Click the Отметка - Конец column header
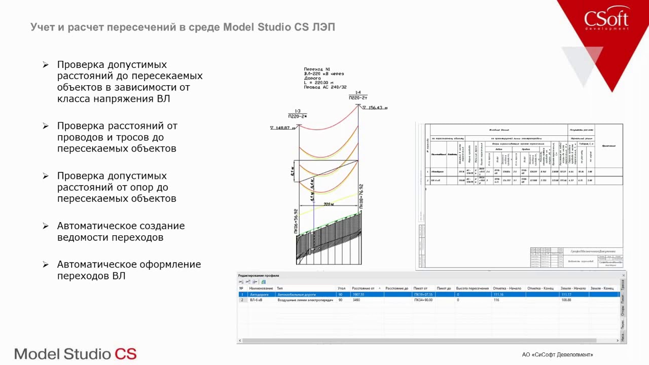Image resolution: width=649 pixels, height=365 pixels. coord(542,288)
